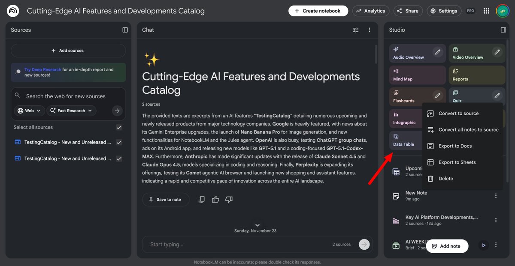
Task: Open the Web search scope dropdown
Action: pyautogui.click(x=29, y=111)
